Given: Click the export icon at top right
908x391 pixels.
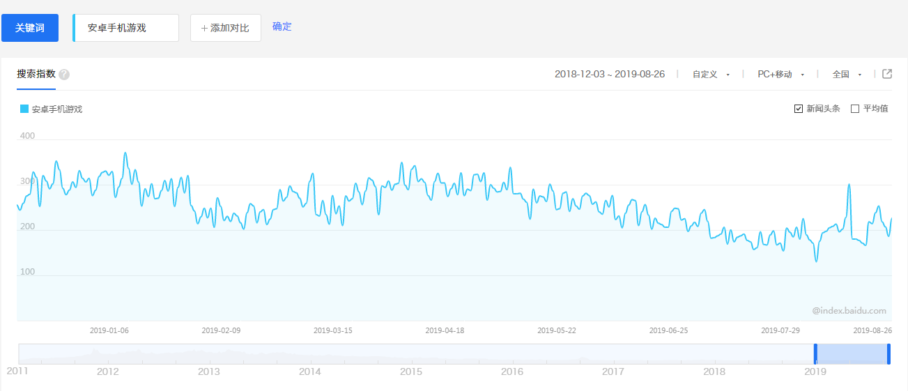Looking at the screenshot, I should point(887,74).
